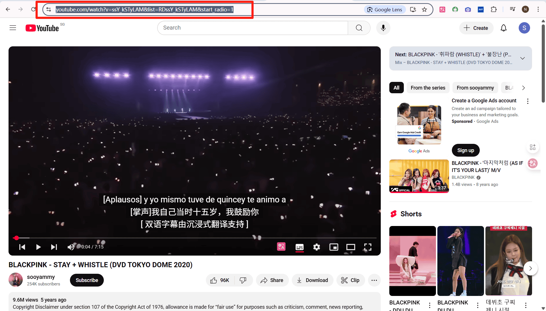
Task: Click Sign up on the Google Ads card
Action: [466, 150]
